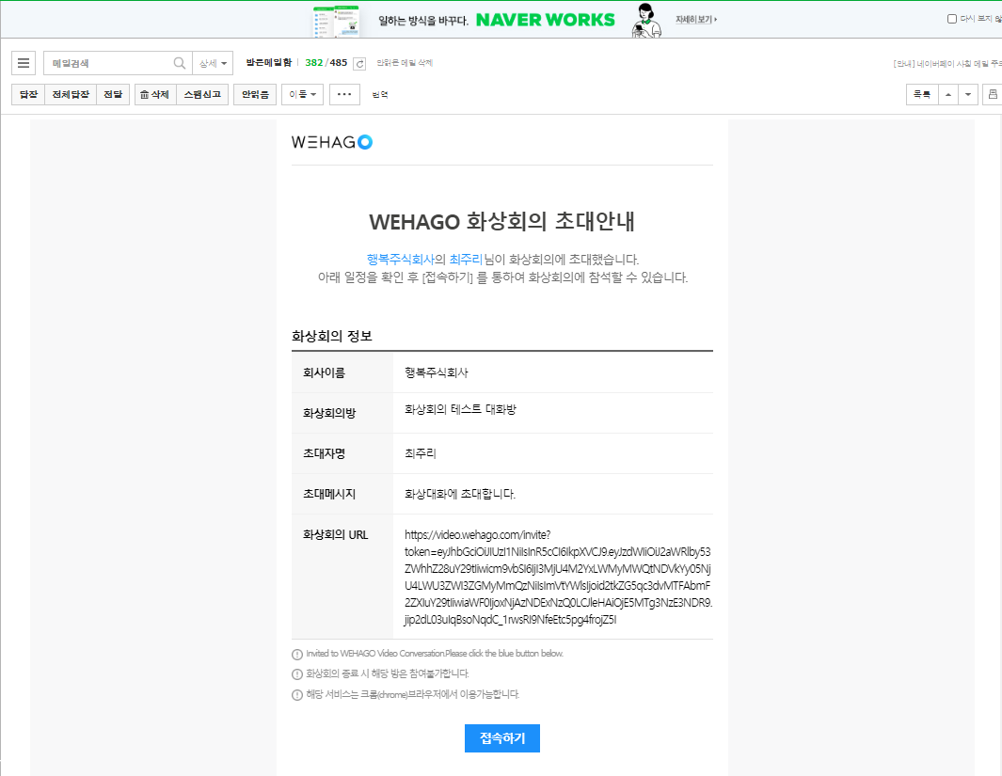The height and width of the screenshot is (776, 1002).
Task: Select the '화상대화에 초대합니다.' message text
Action: click(x=460, y=494)
